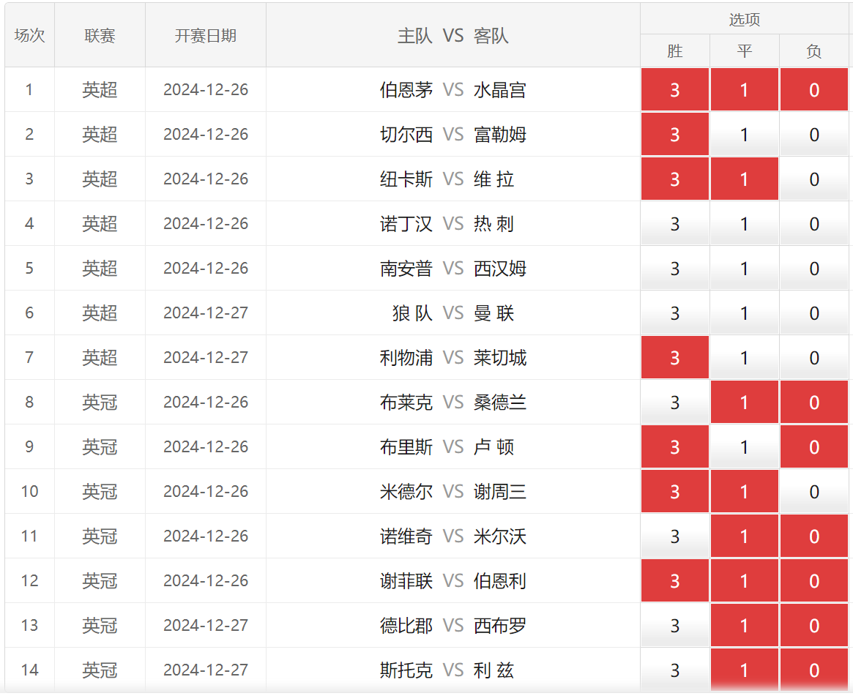Click the 负 column header
Image resolution: width=853 pixels, height=696 pixels.
pyautogui.click(x=814, y=50)
